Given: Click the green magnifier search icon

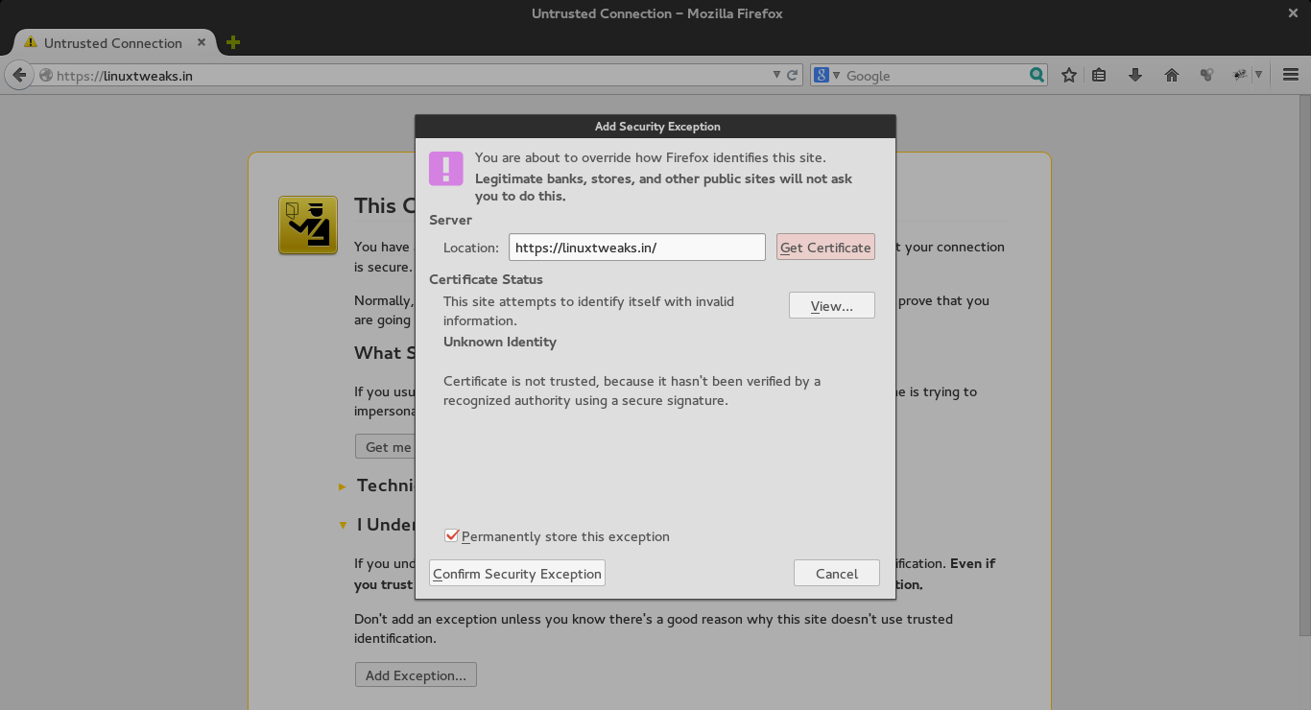Looking at the screenshot, I should coord(1037,75).
